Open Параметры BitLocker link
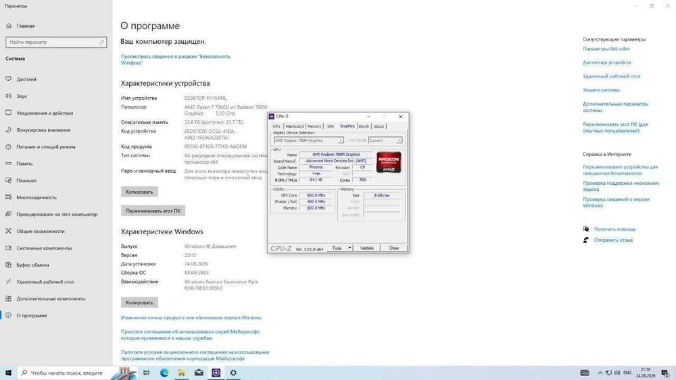Screen dimensions: 676x380 coord(606,49)
